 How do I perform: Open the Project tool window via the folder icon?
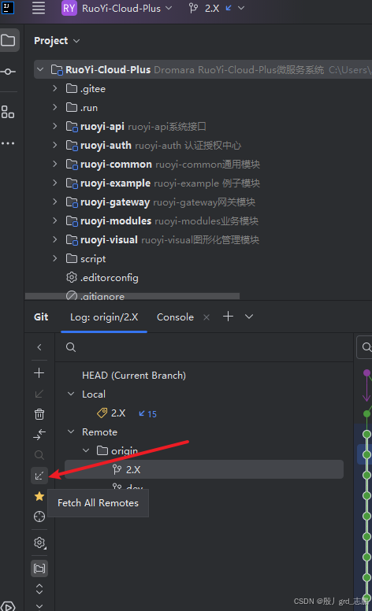click(x=8, y=40)
